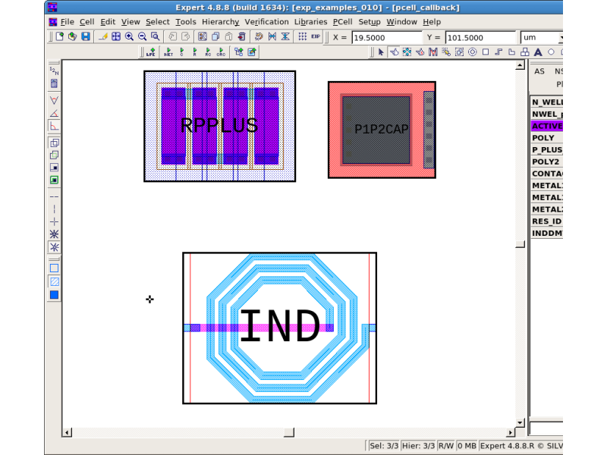The width and height of the screenshot is (607, 455).
Task: Open the Hierarchy menu
Action: [x=220, y=22]
